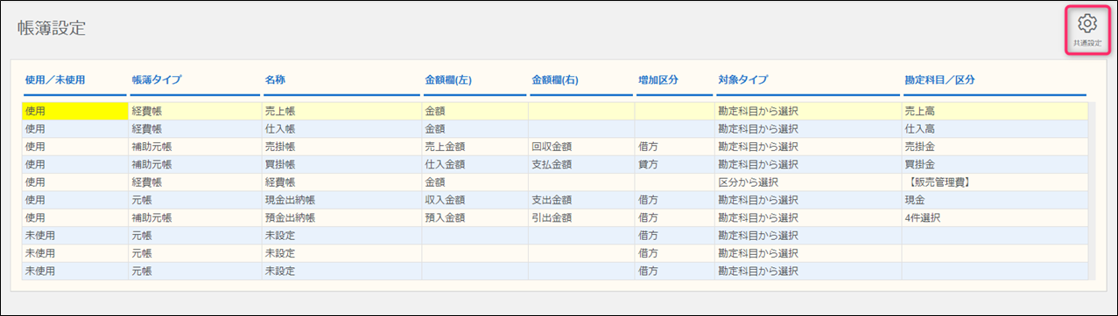Click the 勘定科目／区分 column header
This screenshot has height=316, width=1118.
click(x=940, y=79)
